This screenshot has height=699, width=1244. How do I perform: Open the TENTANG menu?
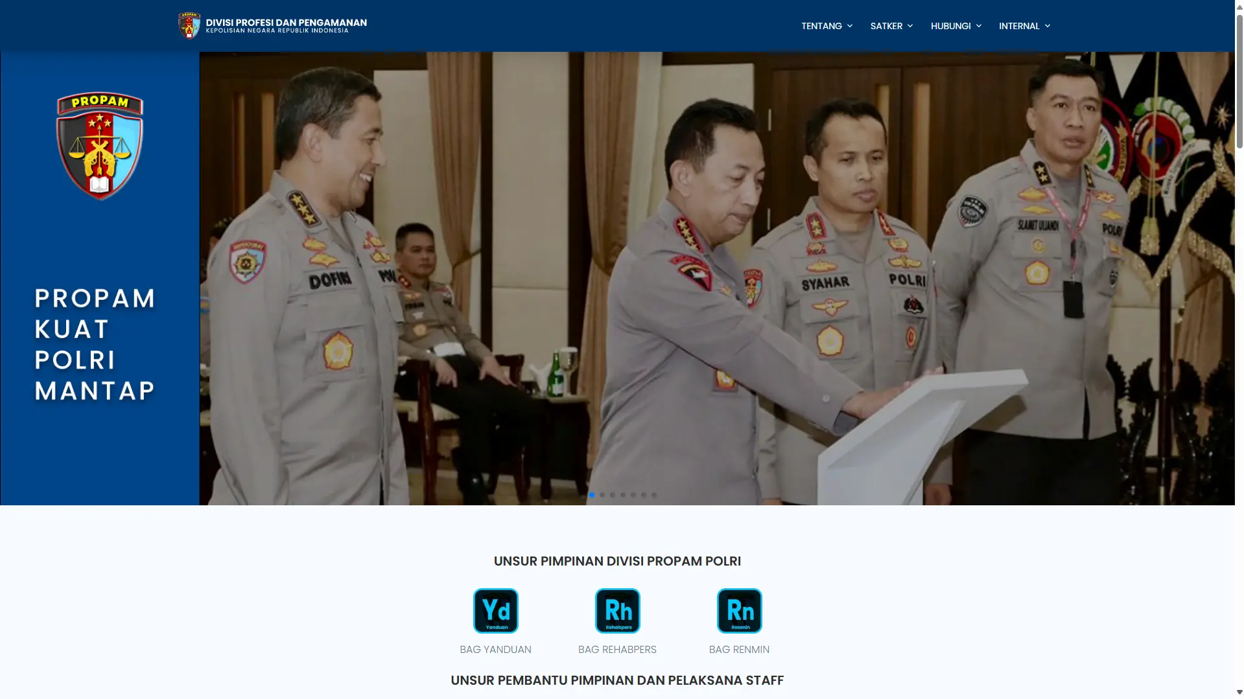point(821,26)
